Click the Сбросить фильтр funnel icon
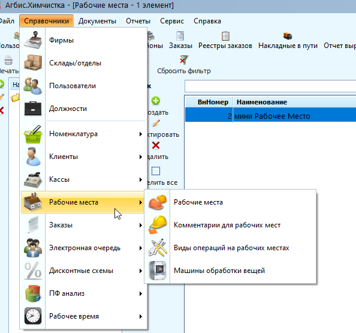This screenshot has height=333, width=356. [184, 59]
